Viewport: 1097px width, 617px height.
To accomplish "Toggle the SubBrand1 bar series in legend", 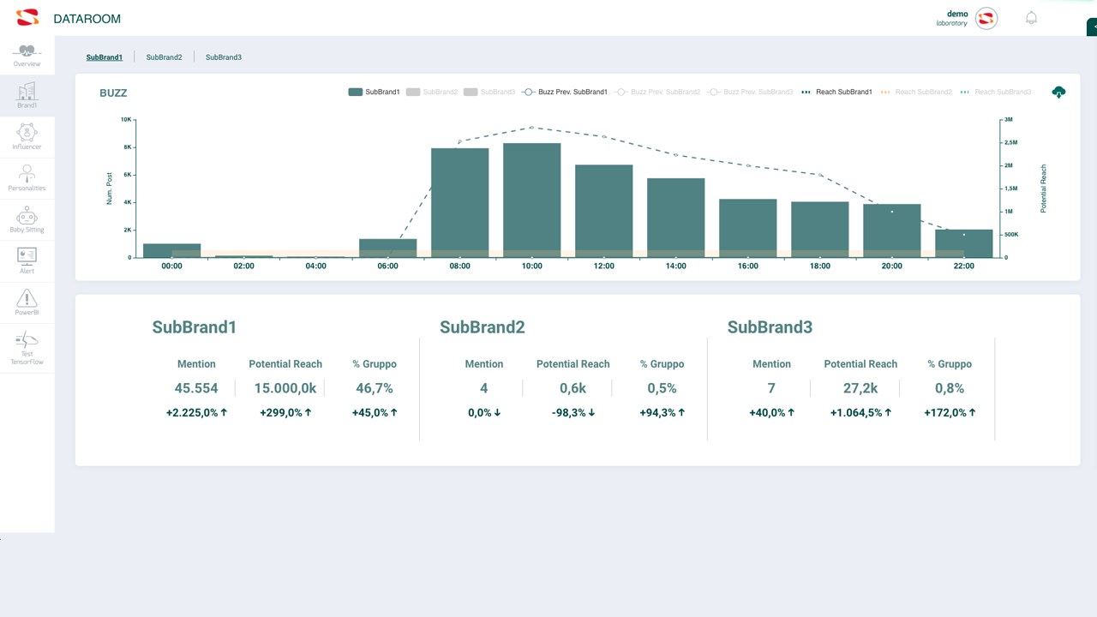I will coord(375,92).
